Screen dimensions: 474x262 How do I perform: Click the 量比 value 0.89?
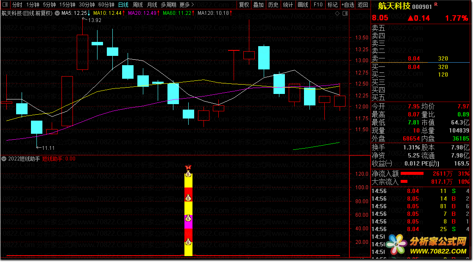(463, 115)
